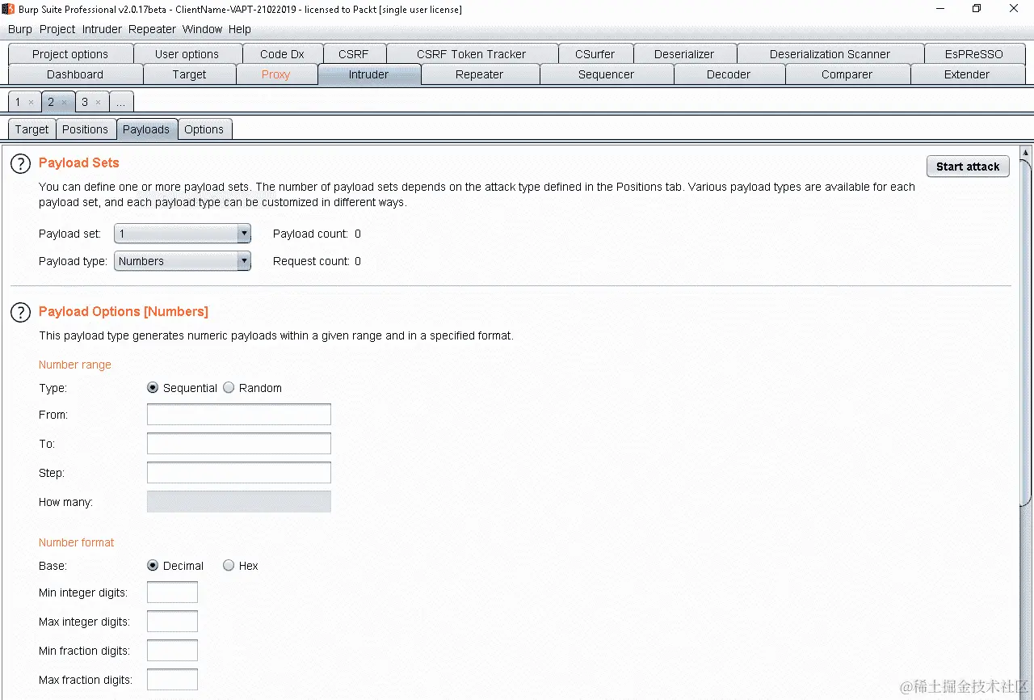Go to the Repeater tab
This screenshot has width=1034, height=700.
click(x=480, y=74)
